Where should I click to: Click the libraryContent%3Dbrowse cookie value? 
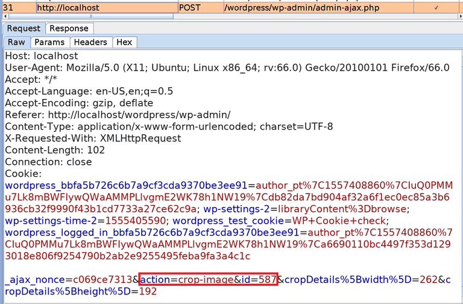pyautogui.click(x=342, y=209)
